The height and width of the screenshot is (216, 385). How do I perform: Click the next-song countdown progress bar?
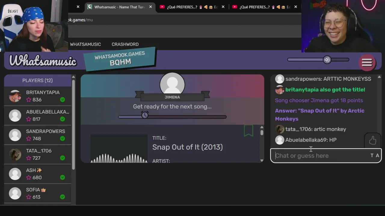[x=172, y=117]
